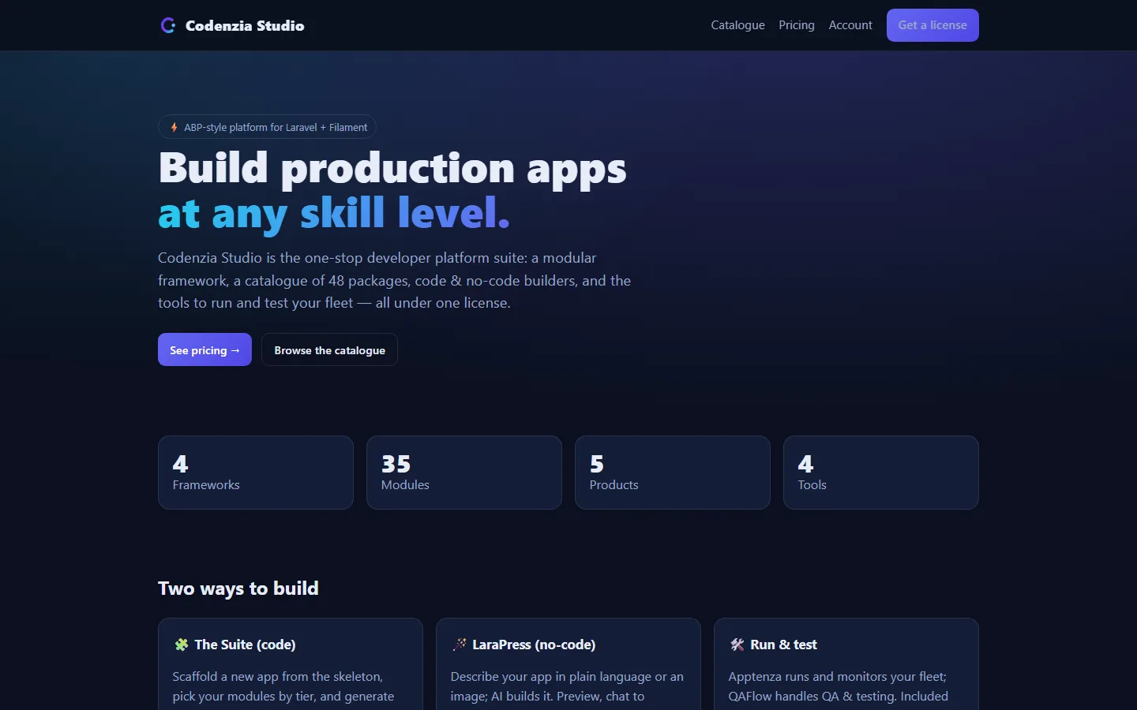This screenshot has width=1137, height=710.
Task: Click The Suite (code) card title
Action: pyautogui.click(x=245, y=645)
